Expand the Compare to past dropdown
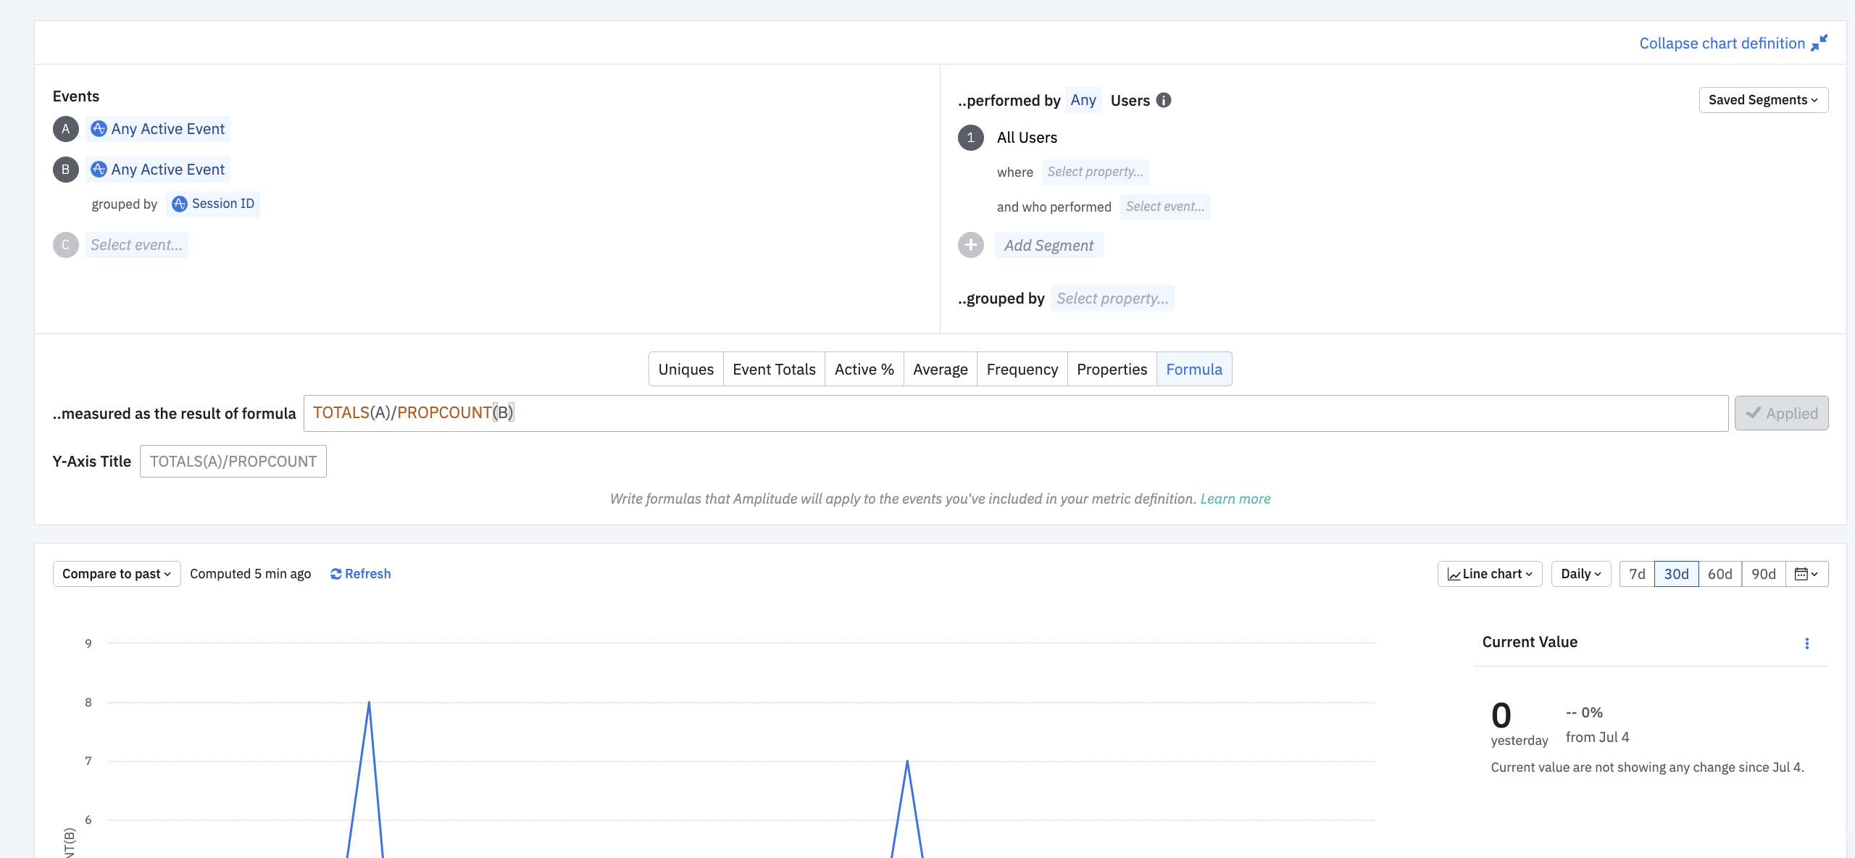Screen dimensions: 1855x858 coord(116,574)
